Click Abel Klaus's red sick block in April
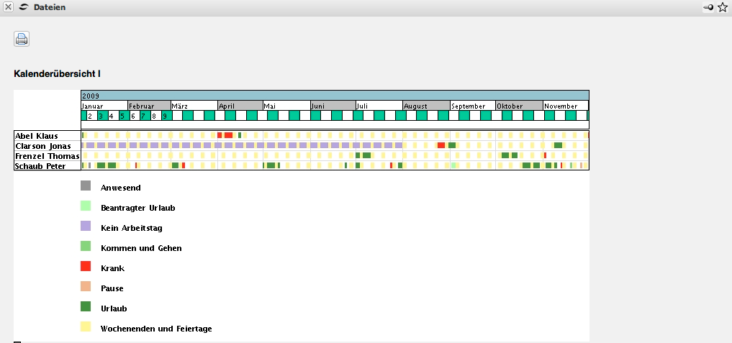Screen dimensions: 732x343 [x=228, y=135]
